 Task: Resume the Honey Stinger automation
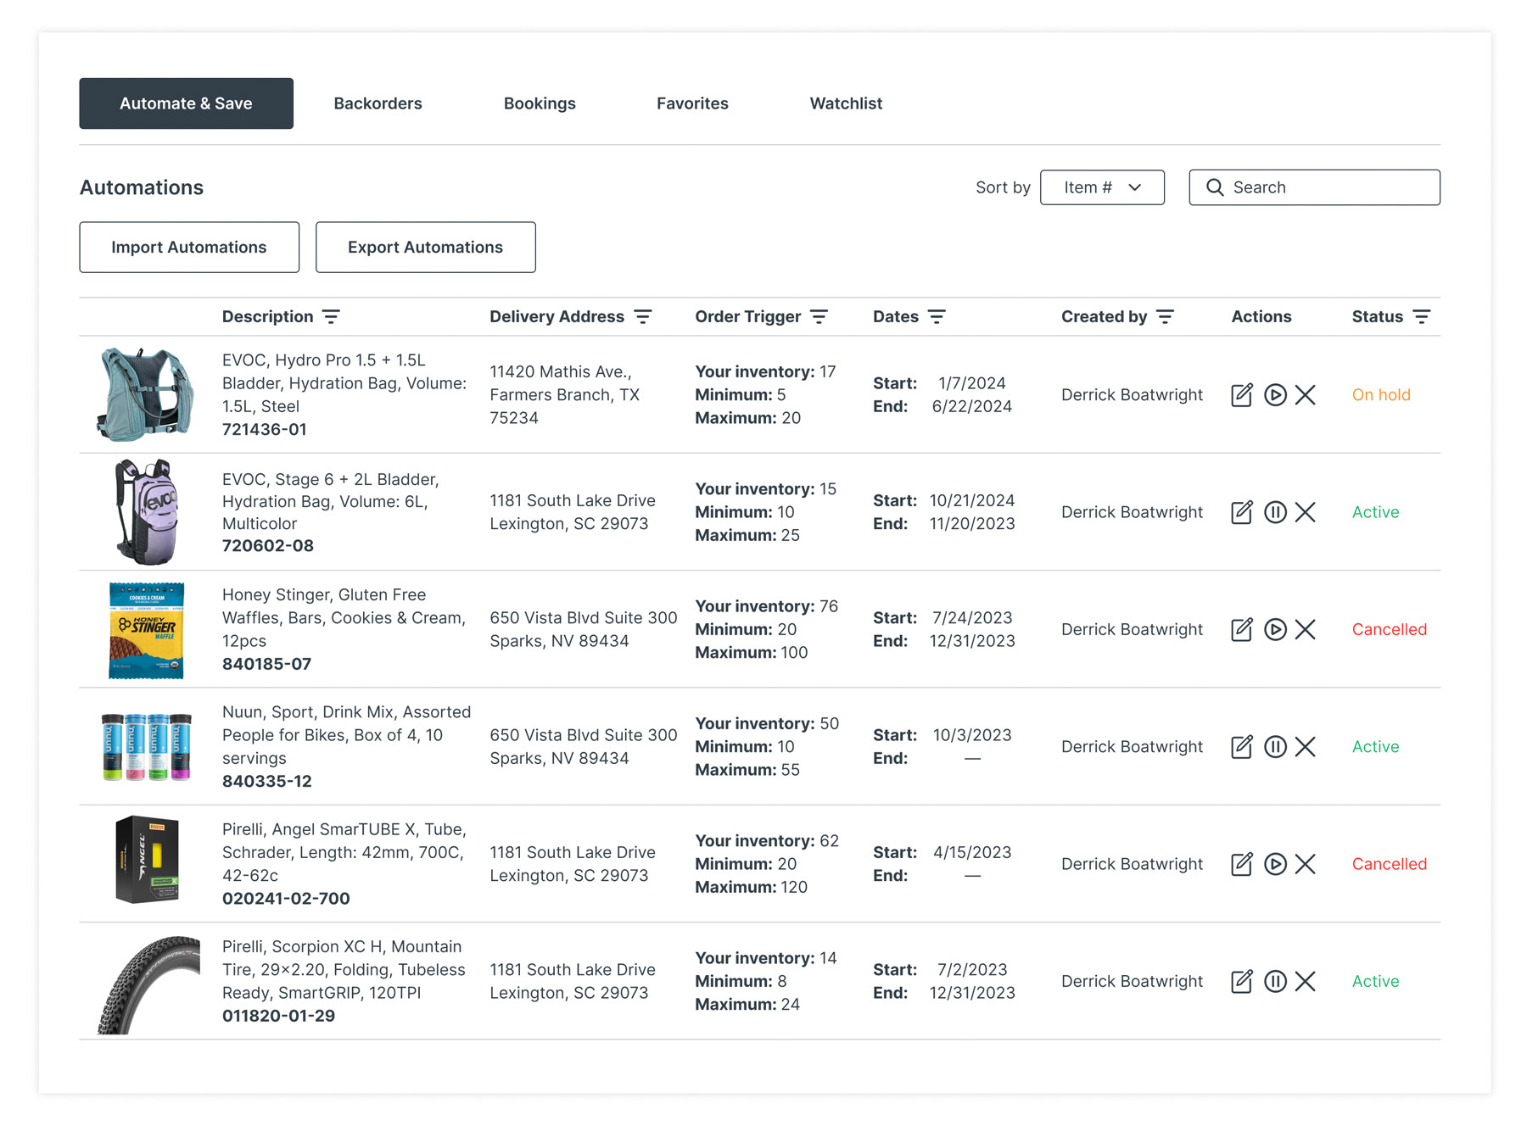point(1275,629)
